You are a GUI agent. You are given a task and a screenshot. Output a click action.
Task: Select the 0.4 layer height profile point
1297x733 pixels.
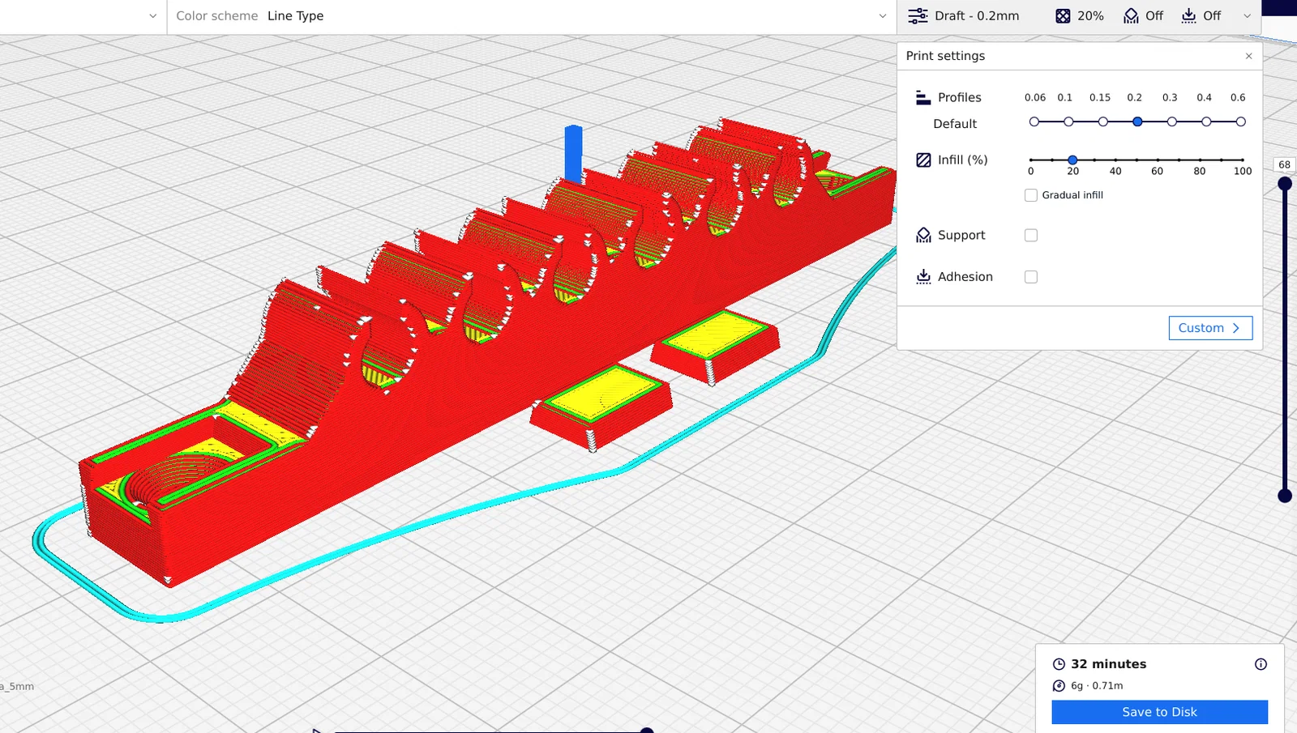coord(1206,121)
